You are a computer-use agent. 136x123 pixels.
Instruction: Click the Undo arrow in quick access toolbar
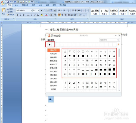11,2
